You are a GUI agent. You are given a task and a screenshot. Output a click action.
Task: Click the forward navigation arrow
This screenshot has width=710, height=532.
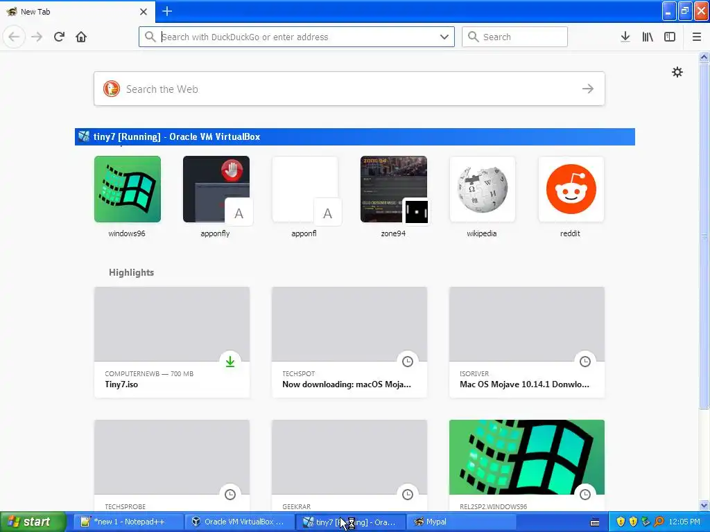[x=37, y=37]
